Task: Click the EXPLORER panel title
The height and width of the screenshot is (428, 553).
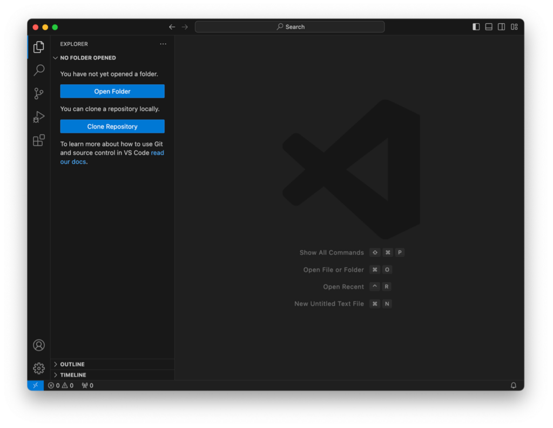Action: tap(74, 44)
